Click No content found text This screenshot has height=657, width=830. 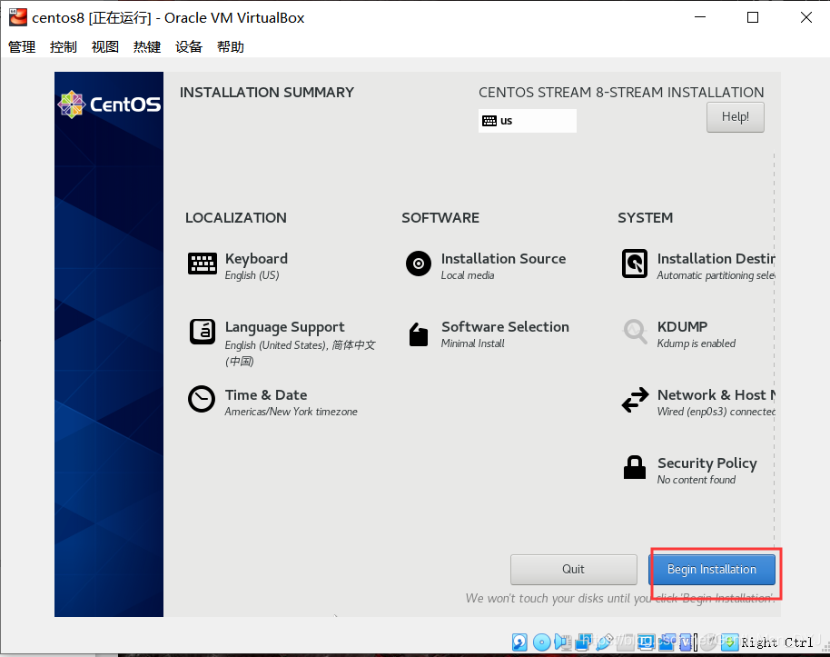tap(697, 480)
